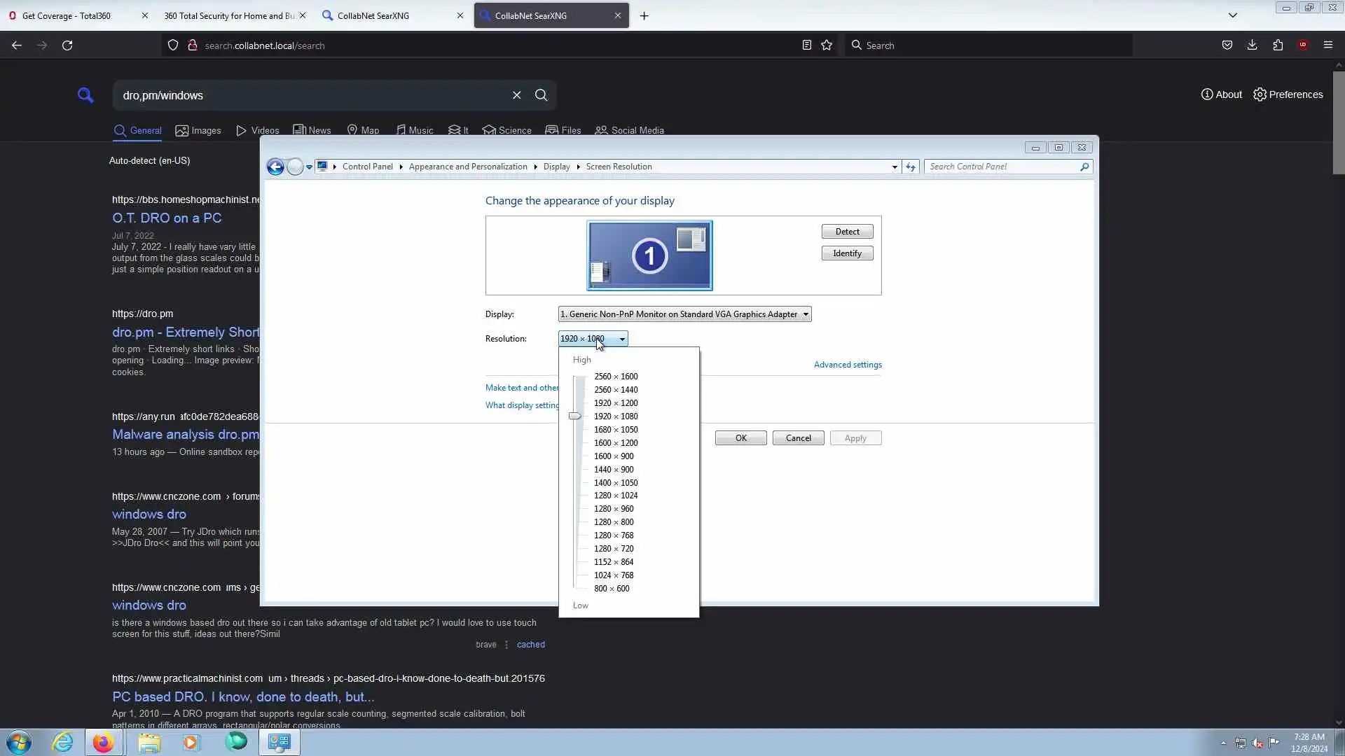Viewport: 1345px width, 756px height.
Task: Click the resolution slider handle
Action: (575, 416)
